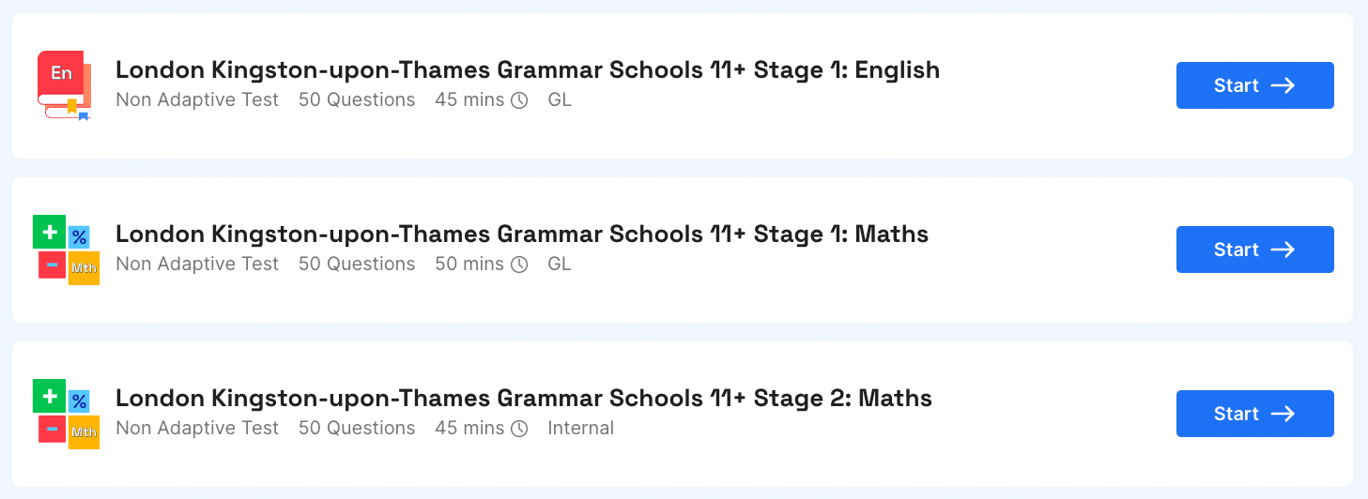1368x499 pixels.
Task: Click clock icon beside English 45 mins
Action: click(x=519, y=100)
